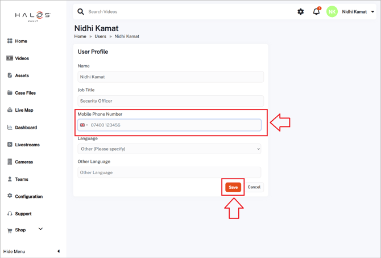
Task: Open Dashboard menu item
Action: point(26,128)
